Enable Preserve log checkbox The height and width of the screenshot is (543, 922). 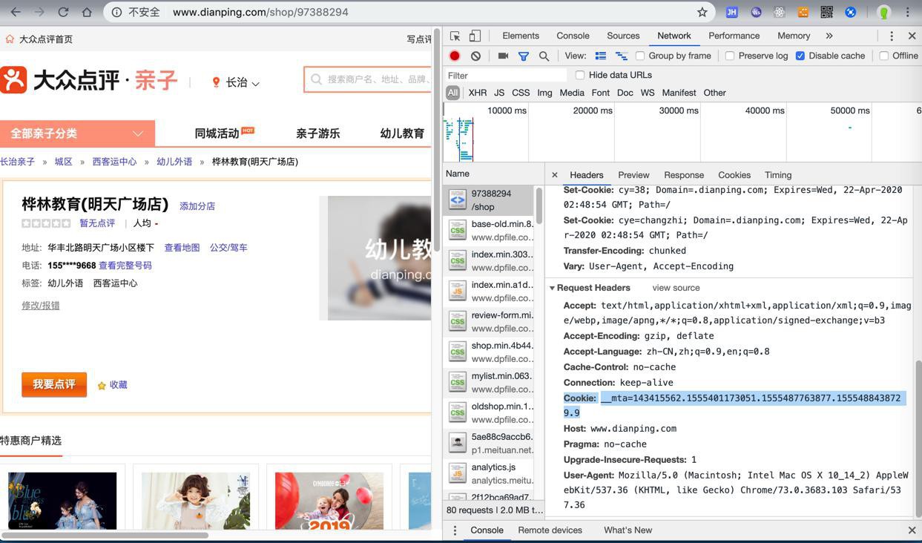730,56
